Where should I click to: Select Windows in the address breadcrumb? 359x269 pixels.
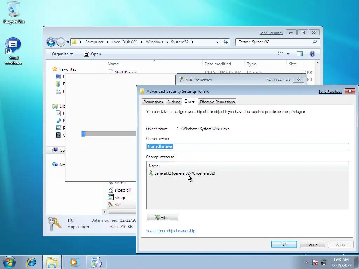point(154,42)
